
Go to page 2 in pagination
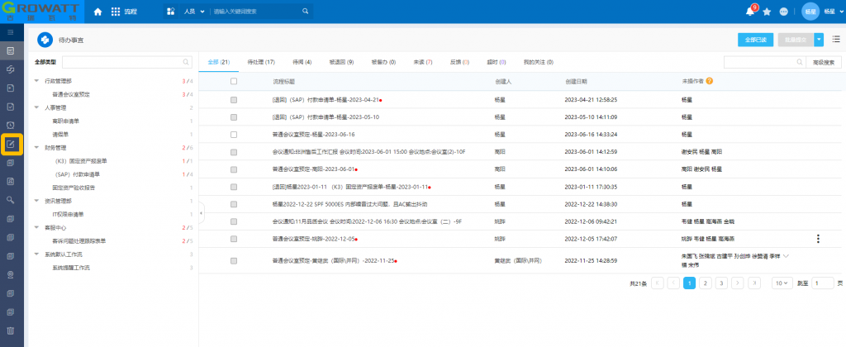(x=706, y=283)
